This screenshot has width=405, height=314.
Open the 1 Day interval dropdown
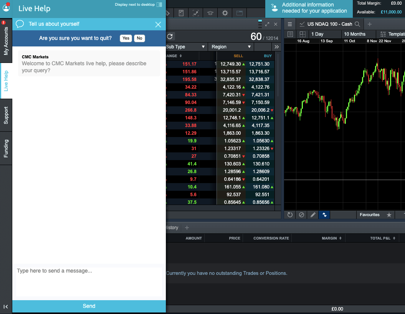point(325,34)
